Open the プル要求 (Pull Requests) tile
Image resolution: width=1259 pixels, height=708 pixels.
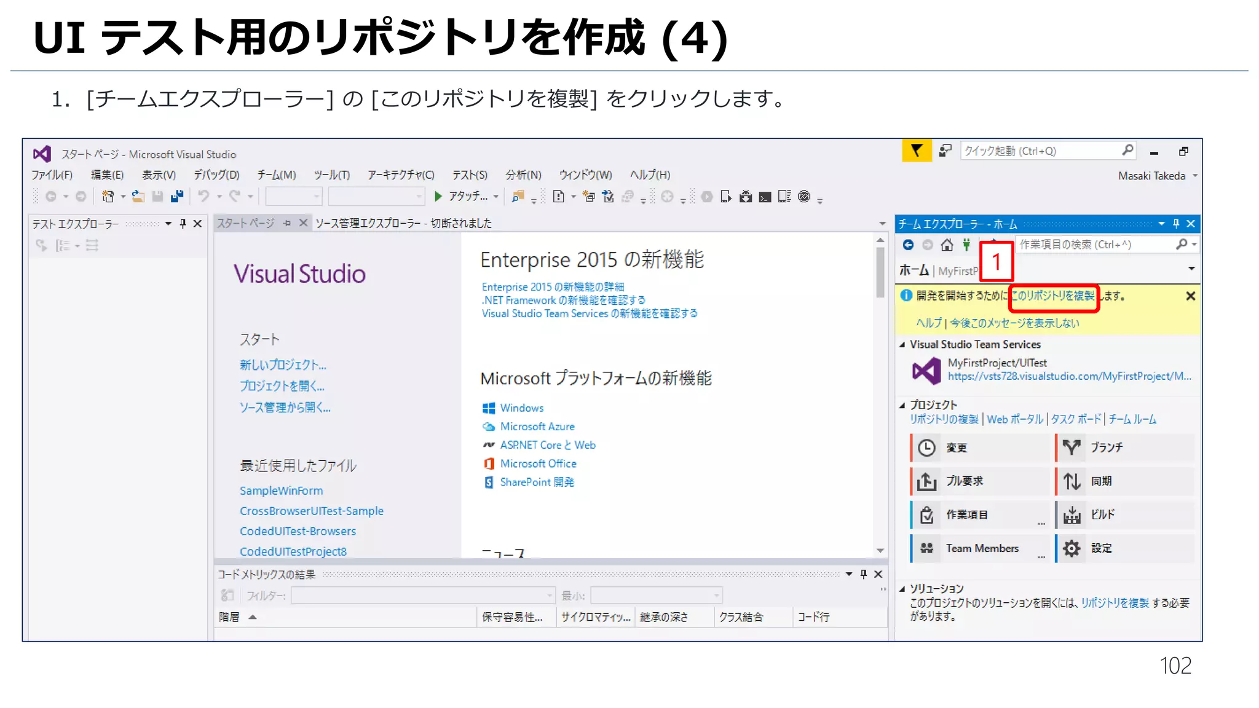[x=981, y=481]
